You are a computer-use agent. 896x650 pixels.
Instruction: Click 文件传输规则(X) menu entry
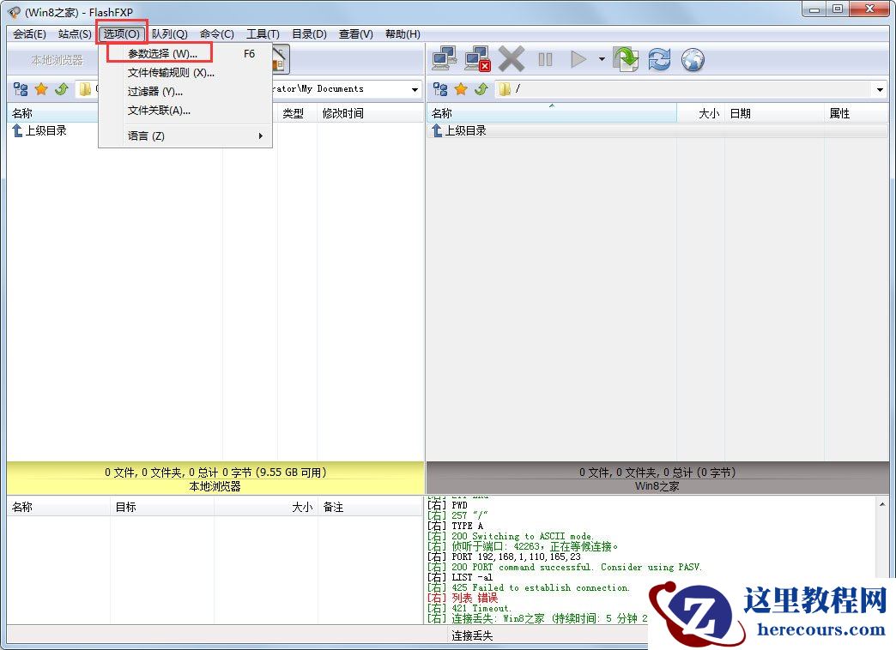[168, 72]
